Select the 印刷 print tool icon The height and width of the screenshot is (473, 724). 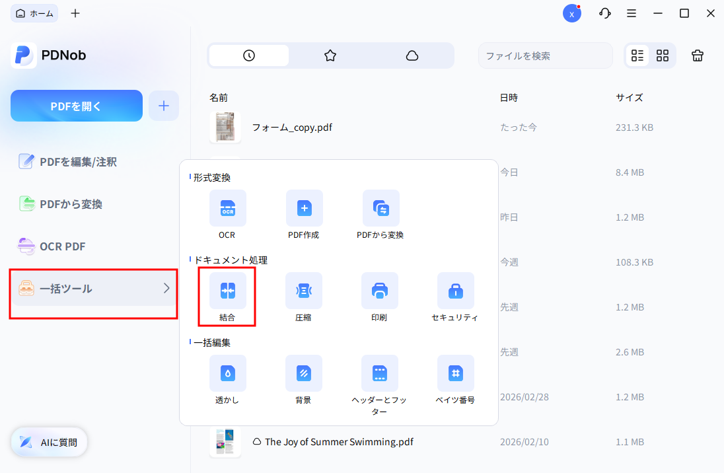[380, 291]
